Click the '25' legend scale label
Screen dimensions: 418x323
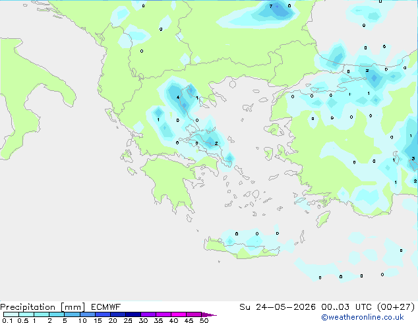[x=128, y=320]
